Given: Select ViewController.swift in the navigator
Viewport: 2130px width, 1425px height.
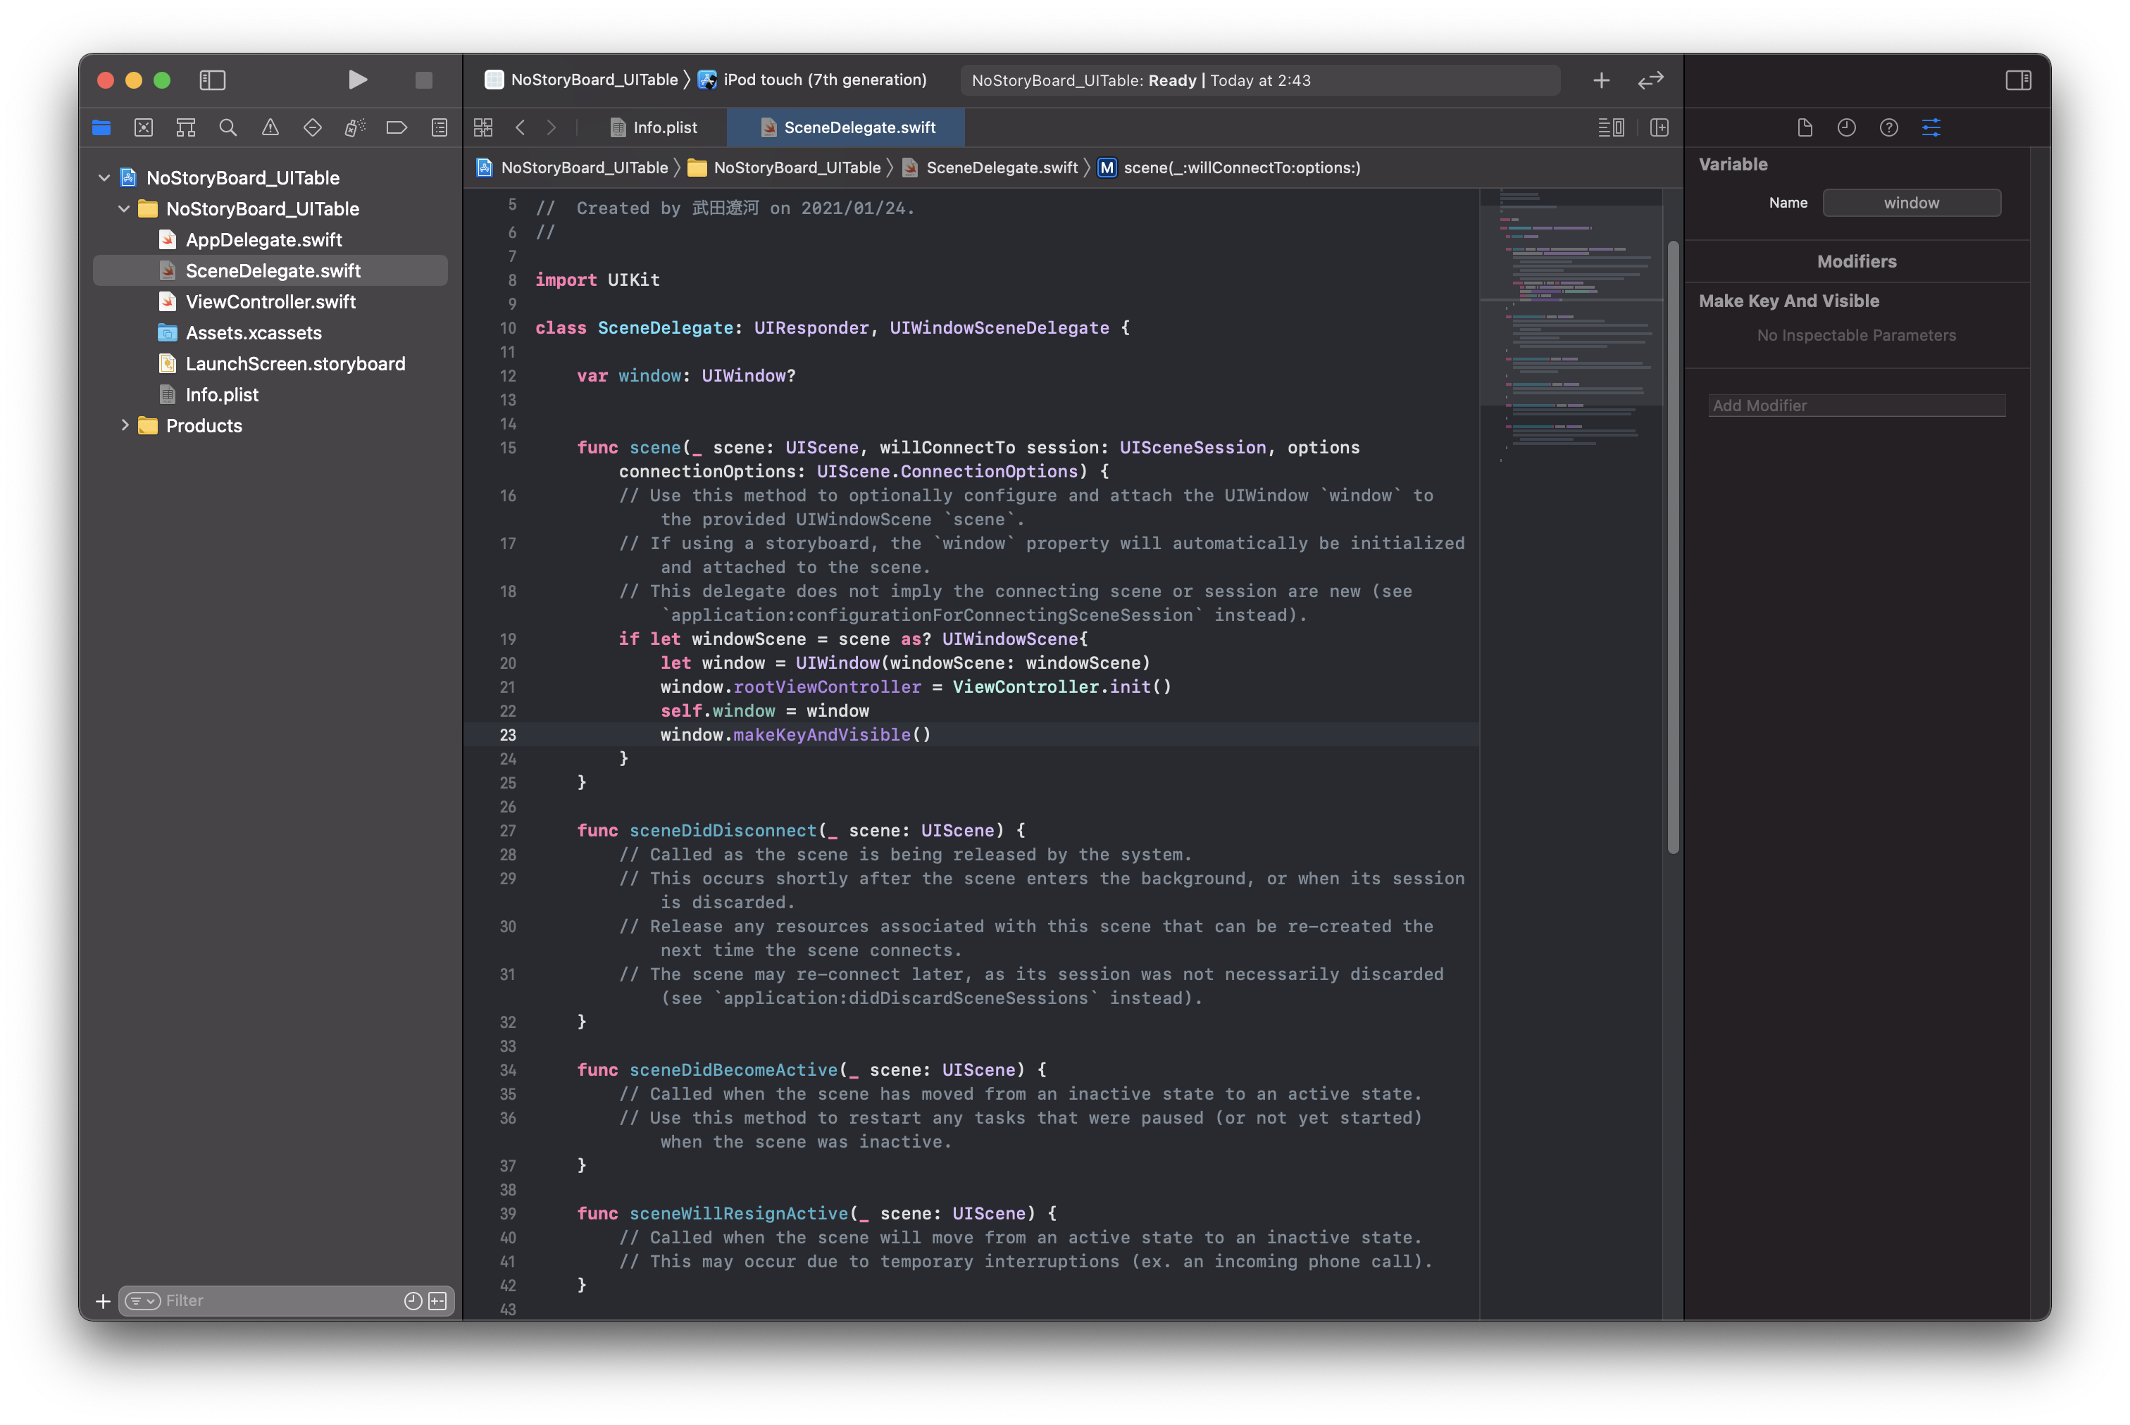Looking at the screenshot, I should click(x=270, y=302).
